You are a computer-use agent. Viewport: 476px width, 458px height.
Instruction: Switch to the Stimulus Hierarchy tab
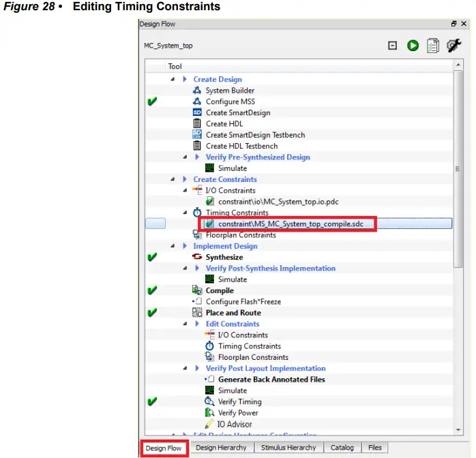click(x=288, y=447)
